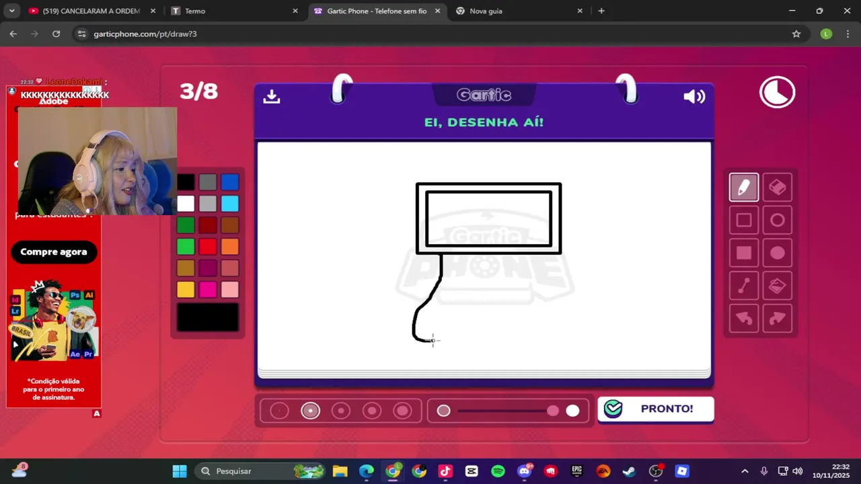Pick the bright red color swatch

coord(208,247)
